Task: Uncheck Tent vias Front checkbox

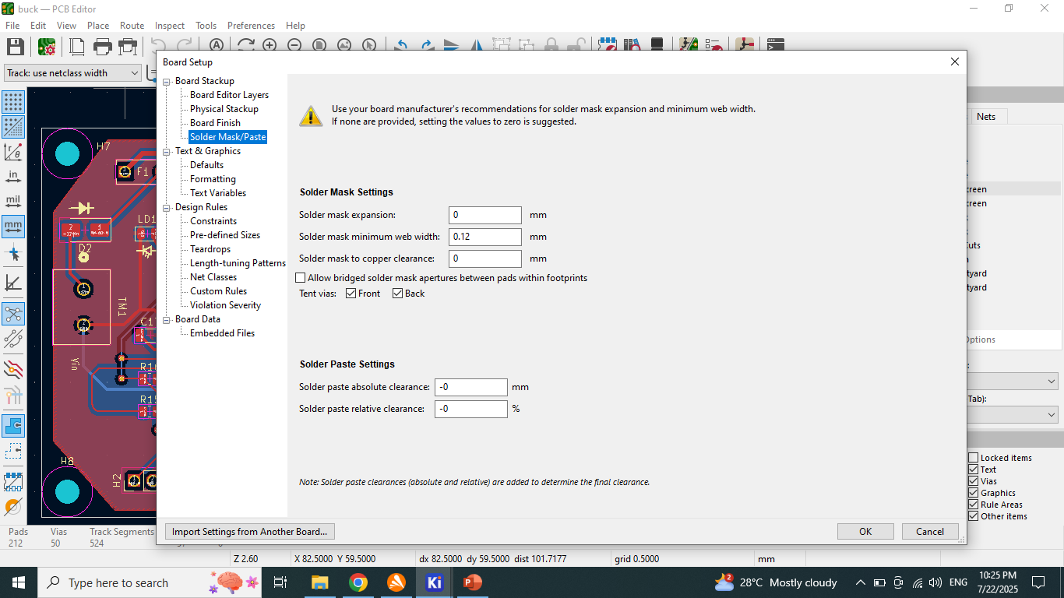Action: [351, 294]
